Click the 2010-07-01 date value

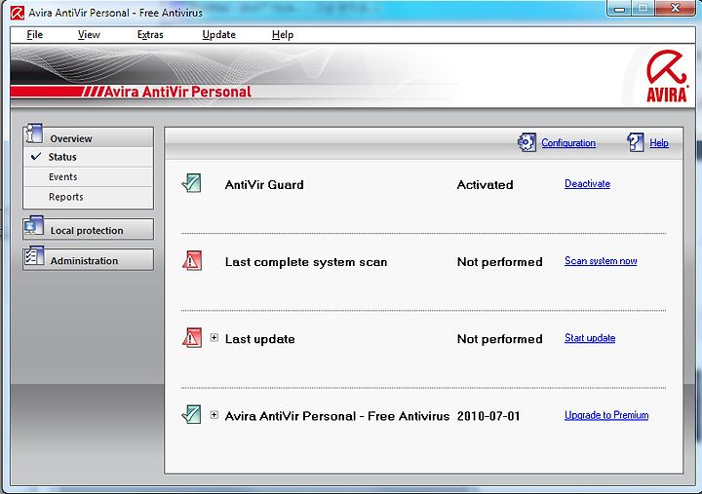(488, 416)
